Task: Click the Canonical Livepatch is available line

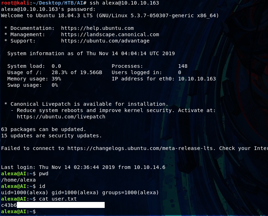Action: pos(86,104)
